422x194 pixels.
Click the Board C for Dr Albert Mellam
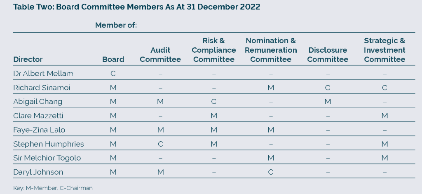[113, 73]
